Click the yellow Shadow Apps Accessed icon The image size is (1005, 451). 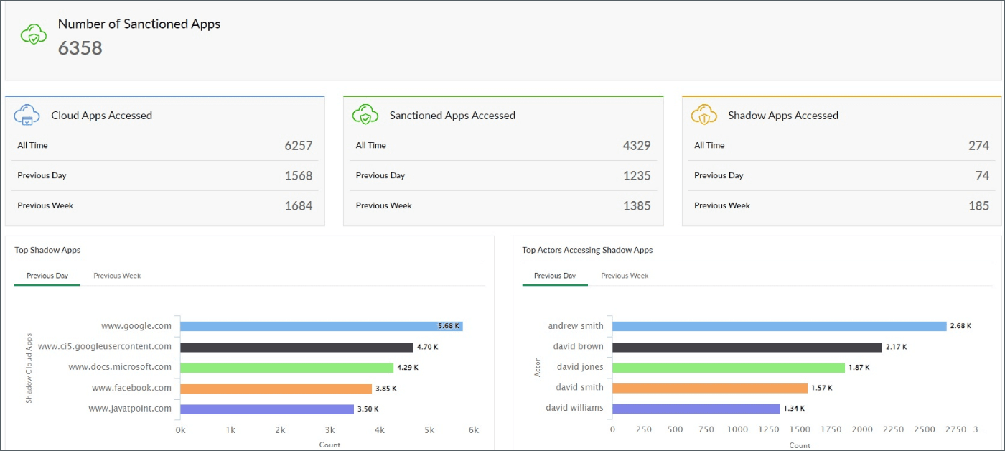pos(705,114)
